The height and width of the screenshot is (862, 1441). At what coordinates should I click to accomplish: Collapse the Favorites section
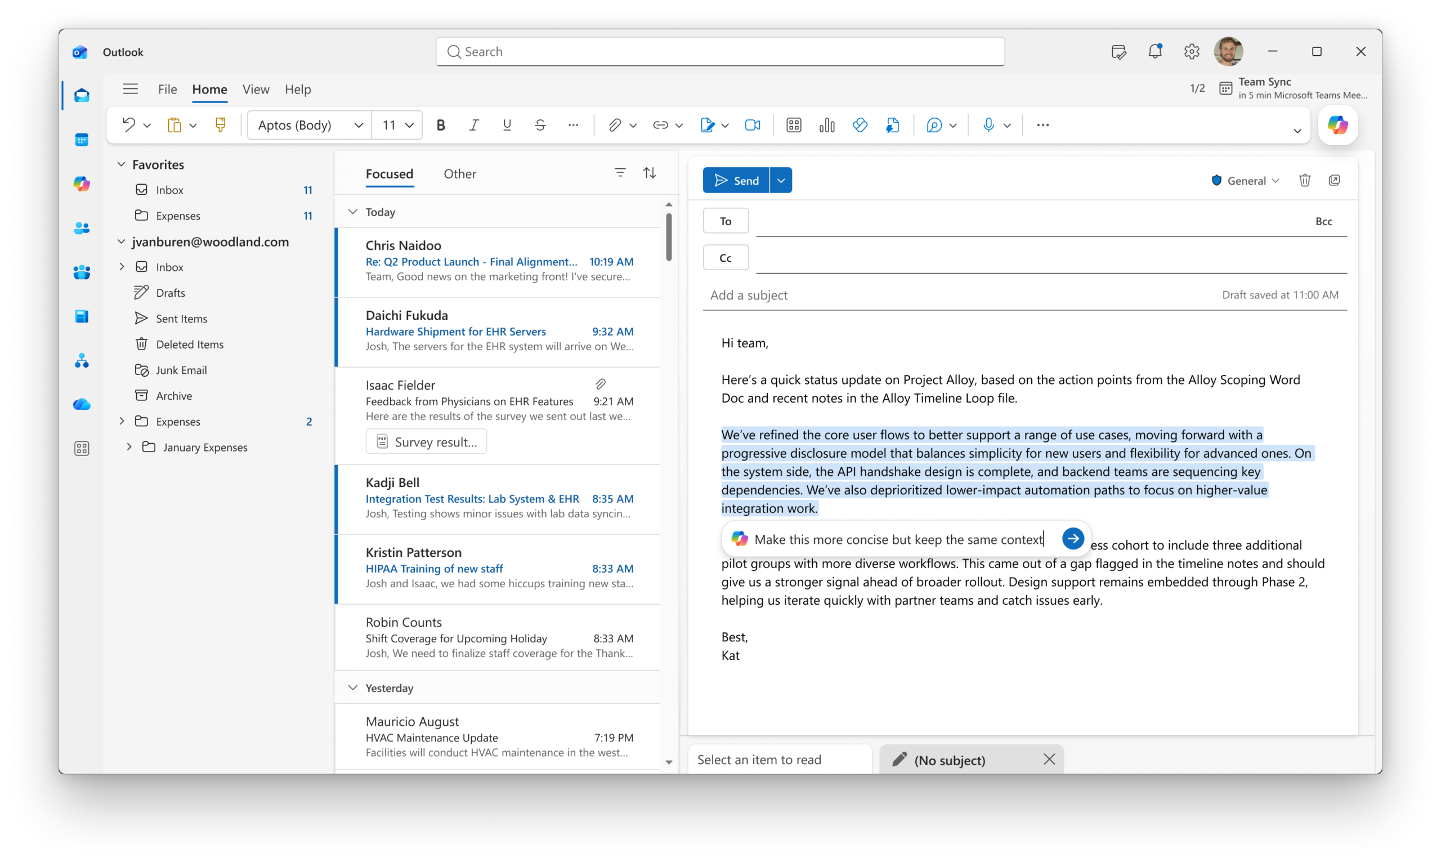[122, 164]
